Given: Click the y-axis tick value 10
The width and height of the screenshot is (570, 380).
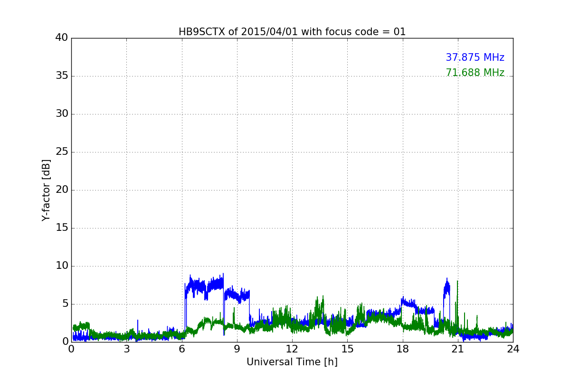Looking at the screenshot, I should pos(62,266).
